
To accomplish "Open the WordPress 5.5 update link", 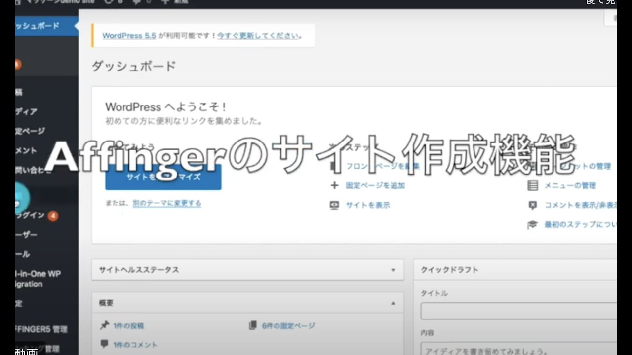I will tap(129, 35).
